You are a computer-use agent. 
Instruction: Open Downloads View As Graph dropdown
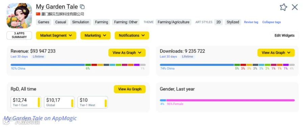click(x=276, y=53)
